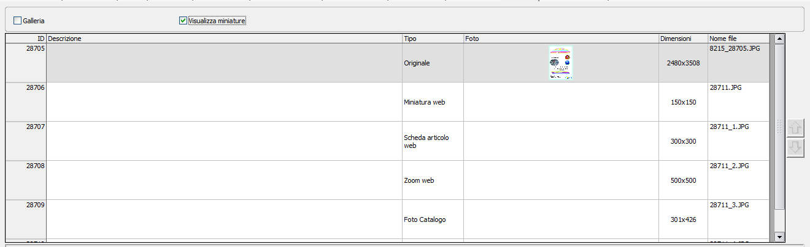Select the Foto Catalogo row

pyautogui.click(x=387, y=219)
